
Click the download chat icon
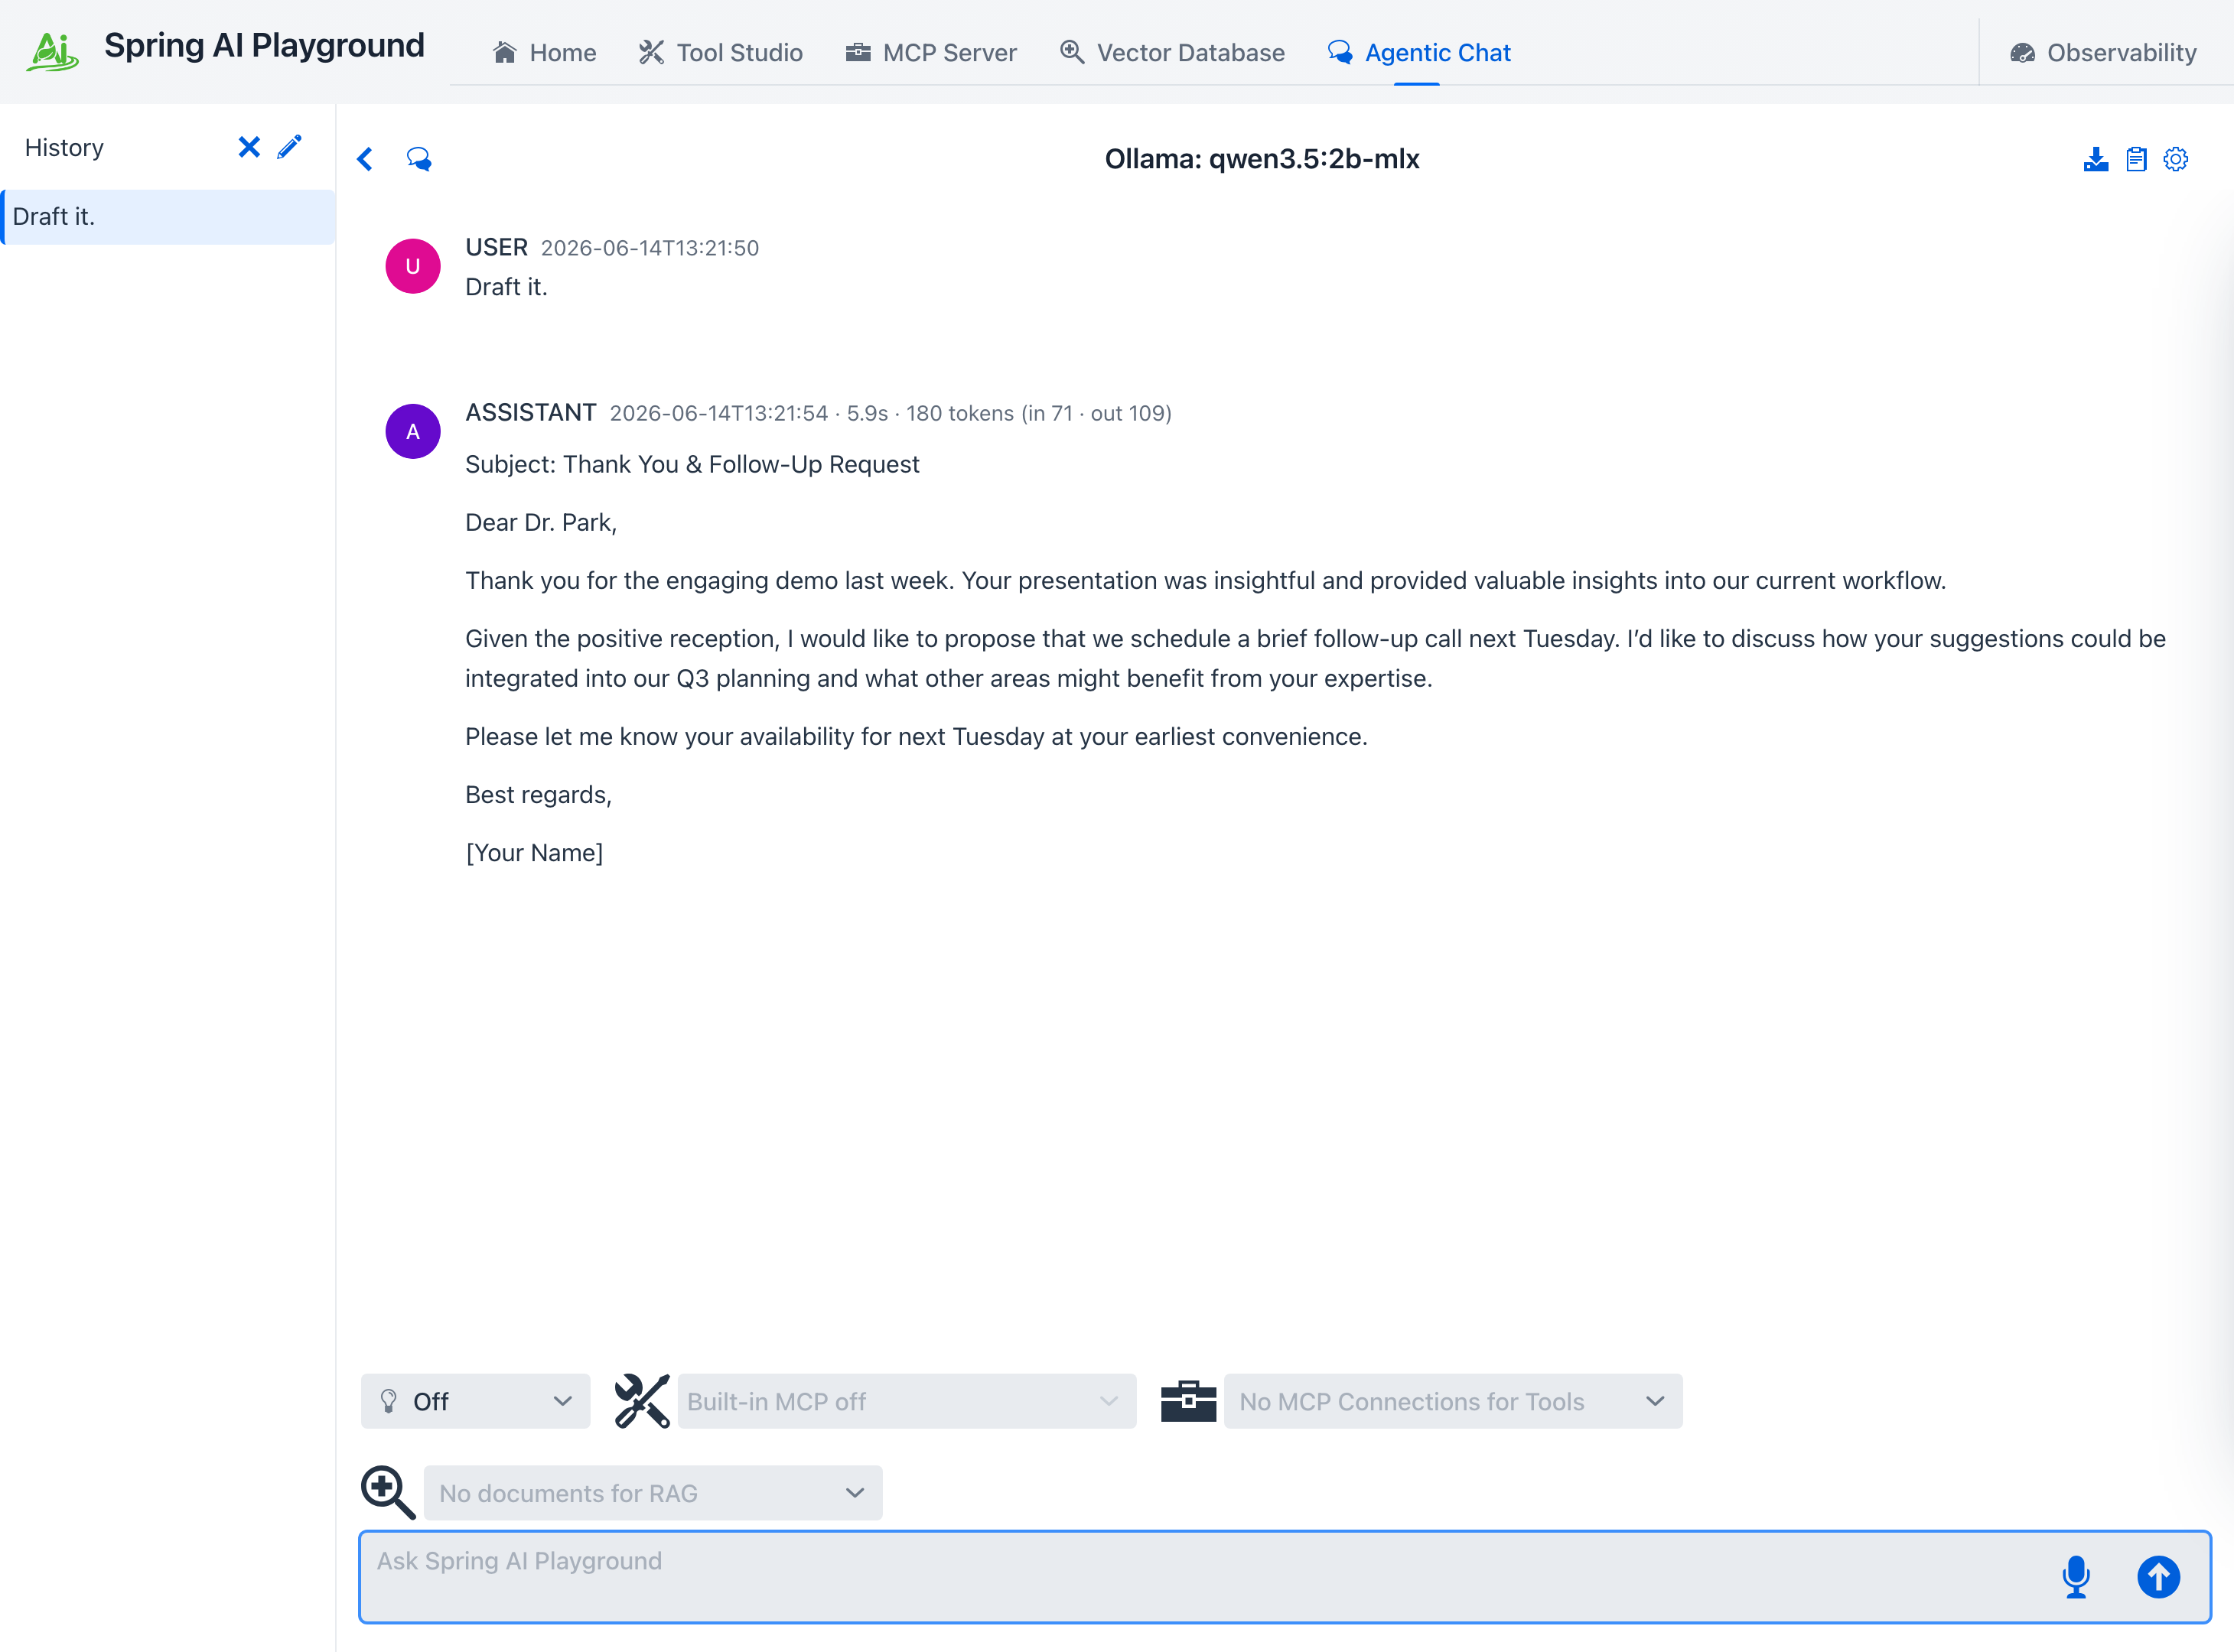[x=2096, y=159]
